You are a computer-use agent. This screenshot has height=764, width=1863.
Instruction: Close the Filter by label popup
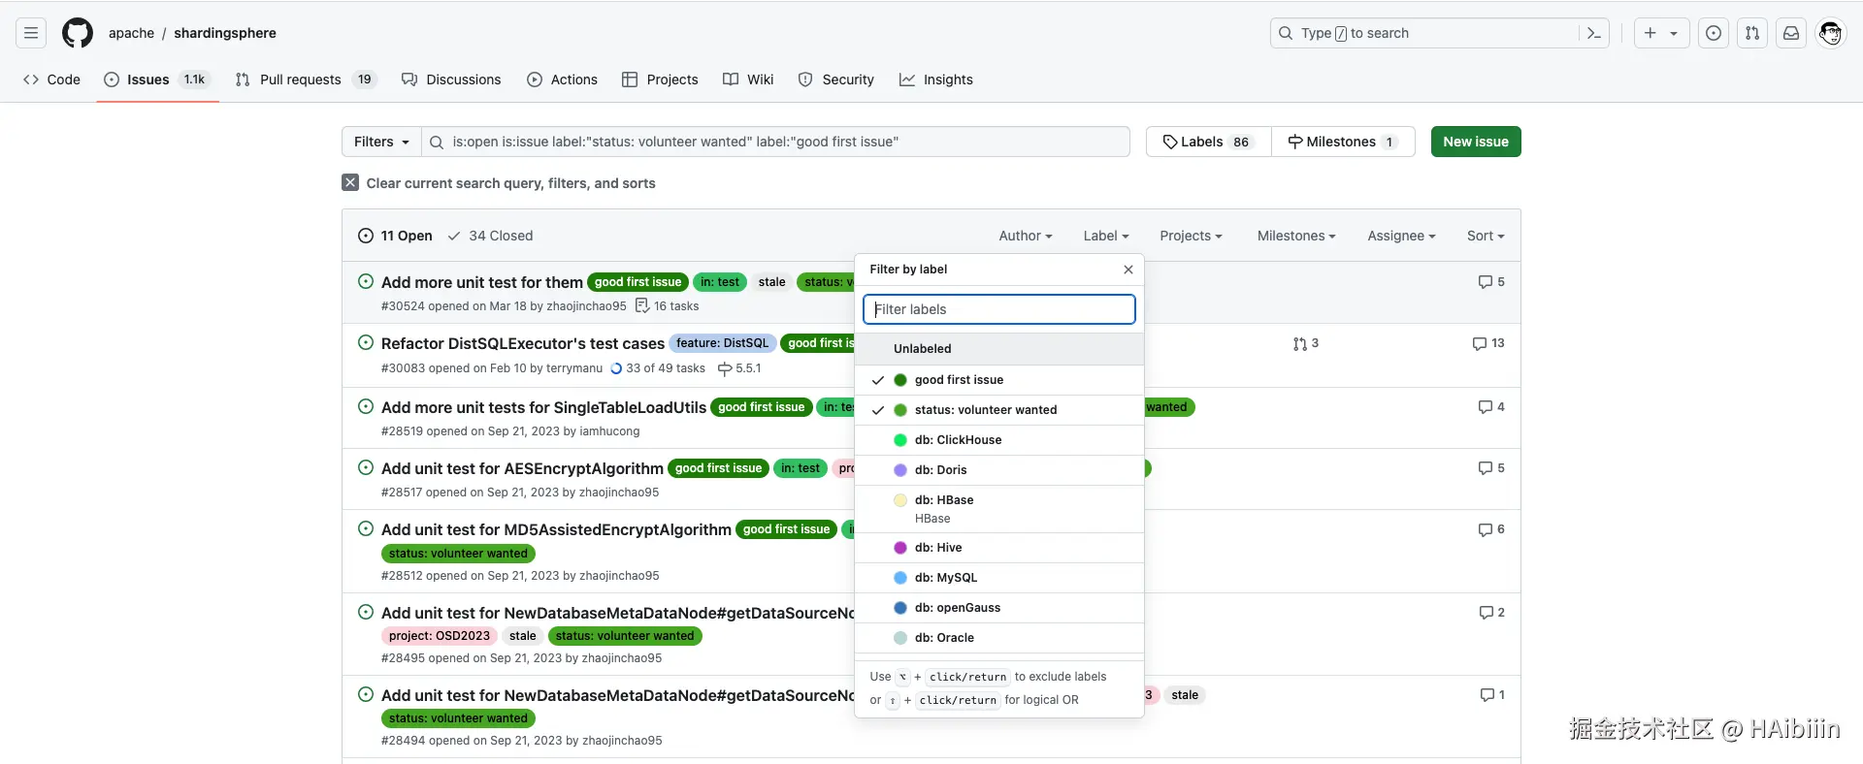coord(1128,270)
